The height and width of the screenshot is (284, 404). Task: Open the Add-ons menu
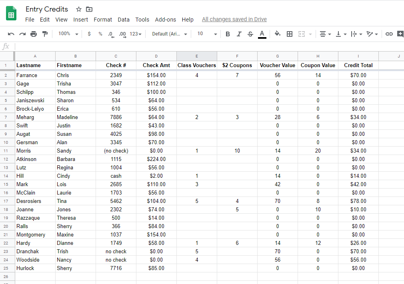pos(165,20)
